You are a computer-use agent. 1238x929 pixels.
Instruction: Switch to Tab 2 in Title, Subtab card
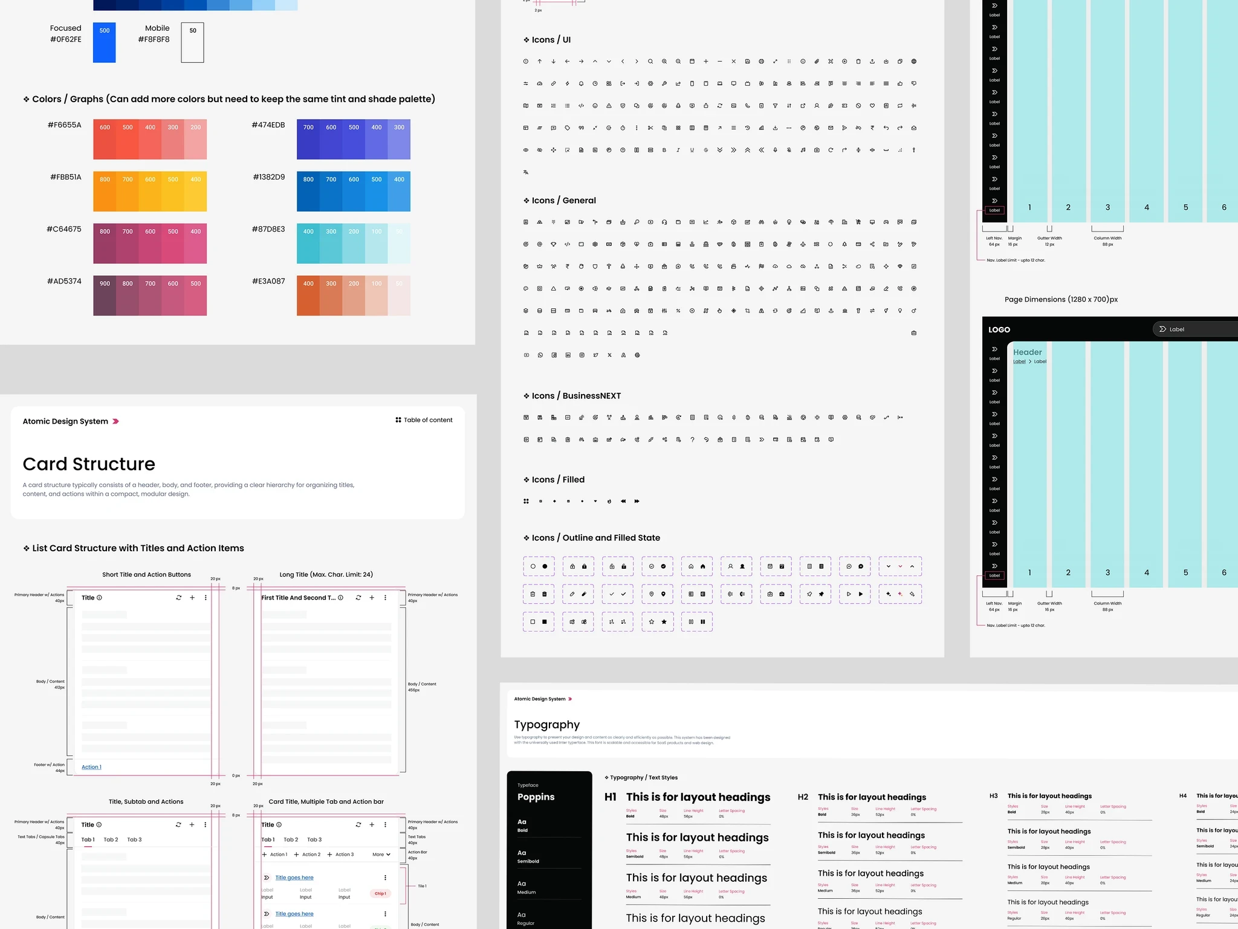pyautogui.click(x=111, y=840)
